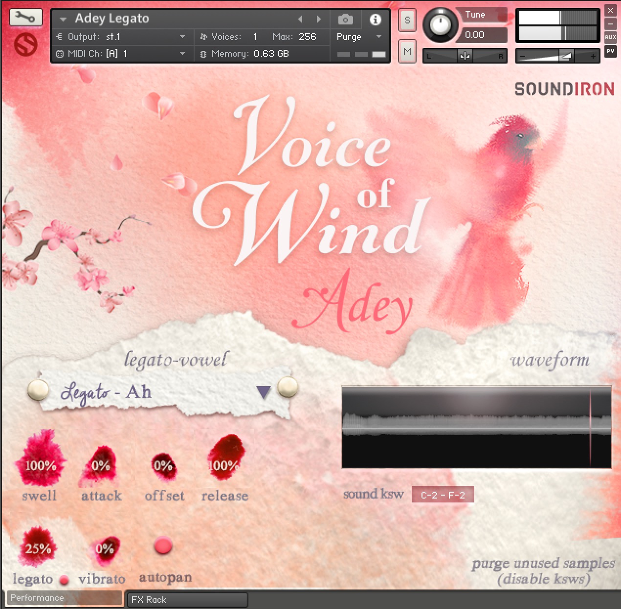Open the Purge dropdown menu
Image resolution: width=621 pixels, height=609 pixels.
[359, 37]
